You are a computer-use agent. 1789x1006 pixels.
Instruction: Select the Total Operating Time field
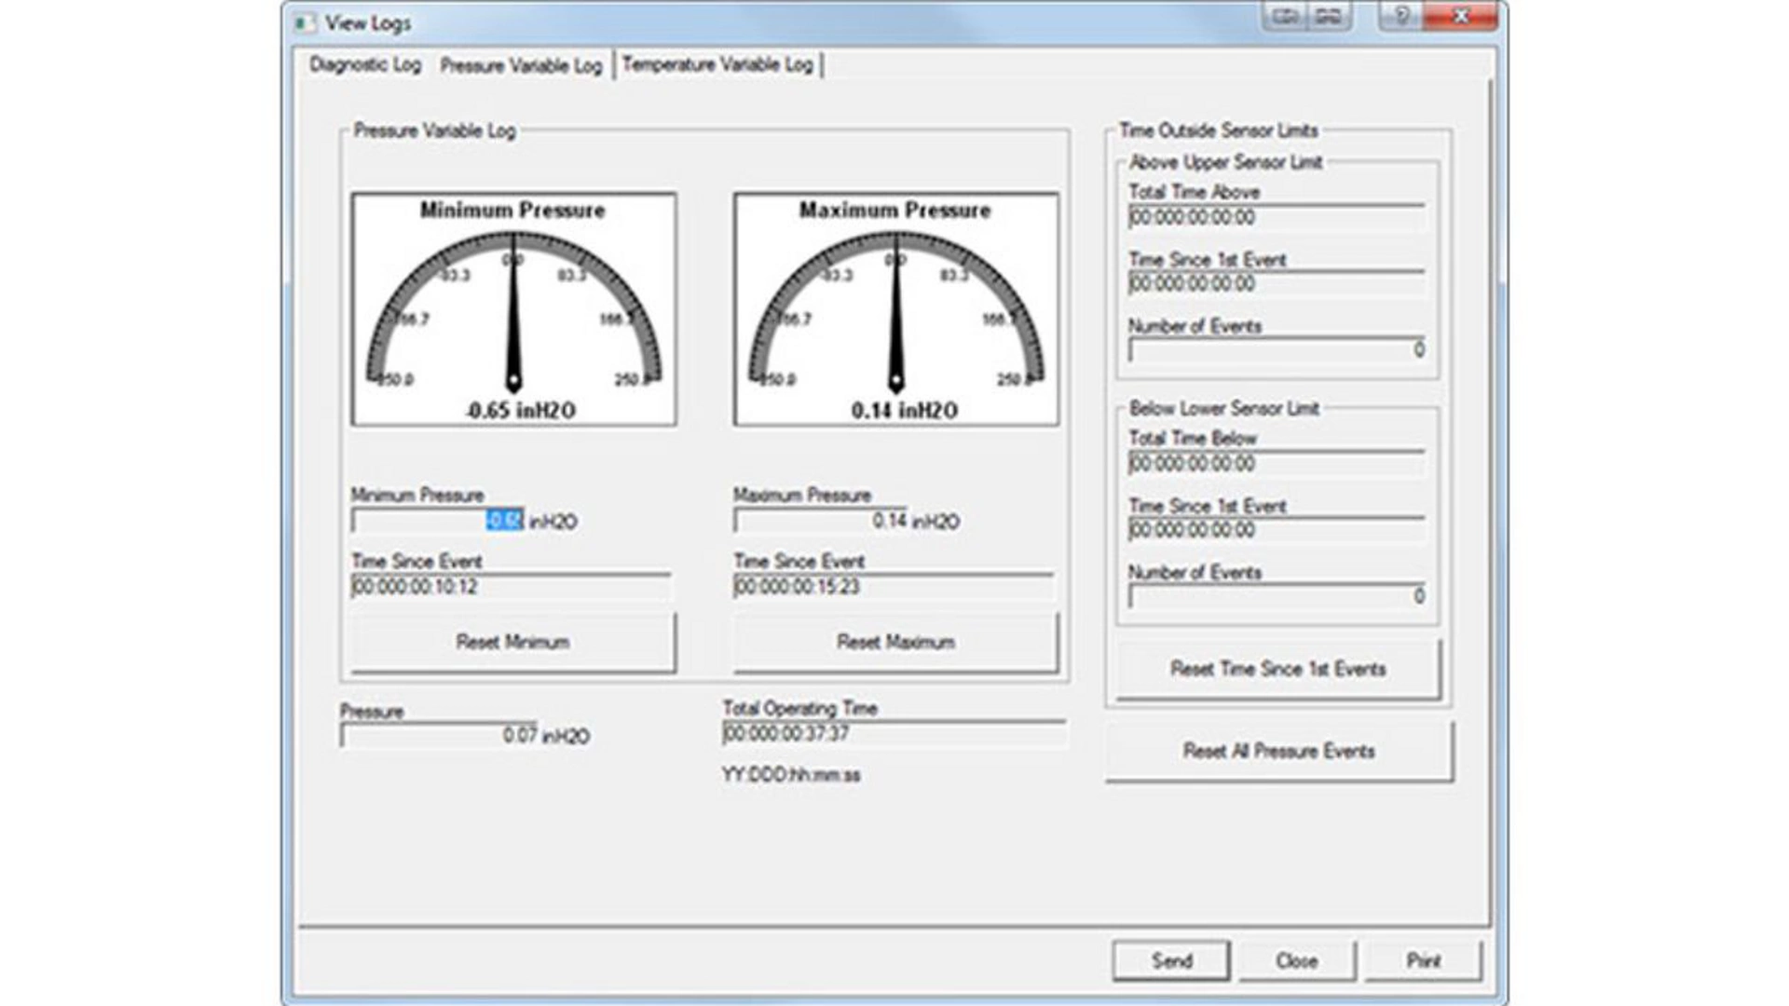coord(893,734)
